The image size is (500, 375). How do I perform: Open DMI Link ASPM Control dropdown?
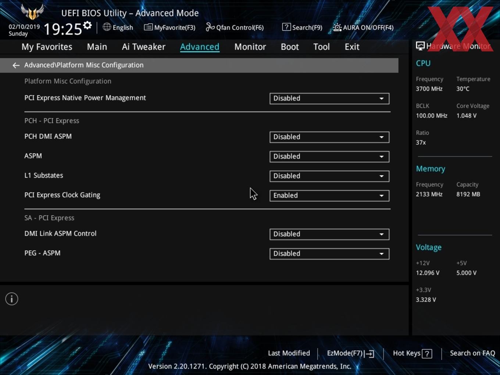coord(329,234)
